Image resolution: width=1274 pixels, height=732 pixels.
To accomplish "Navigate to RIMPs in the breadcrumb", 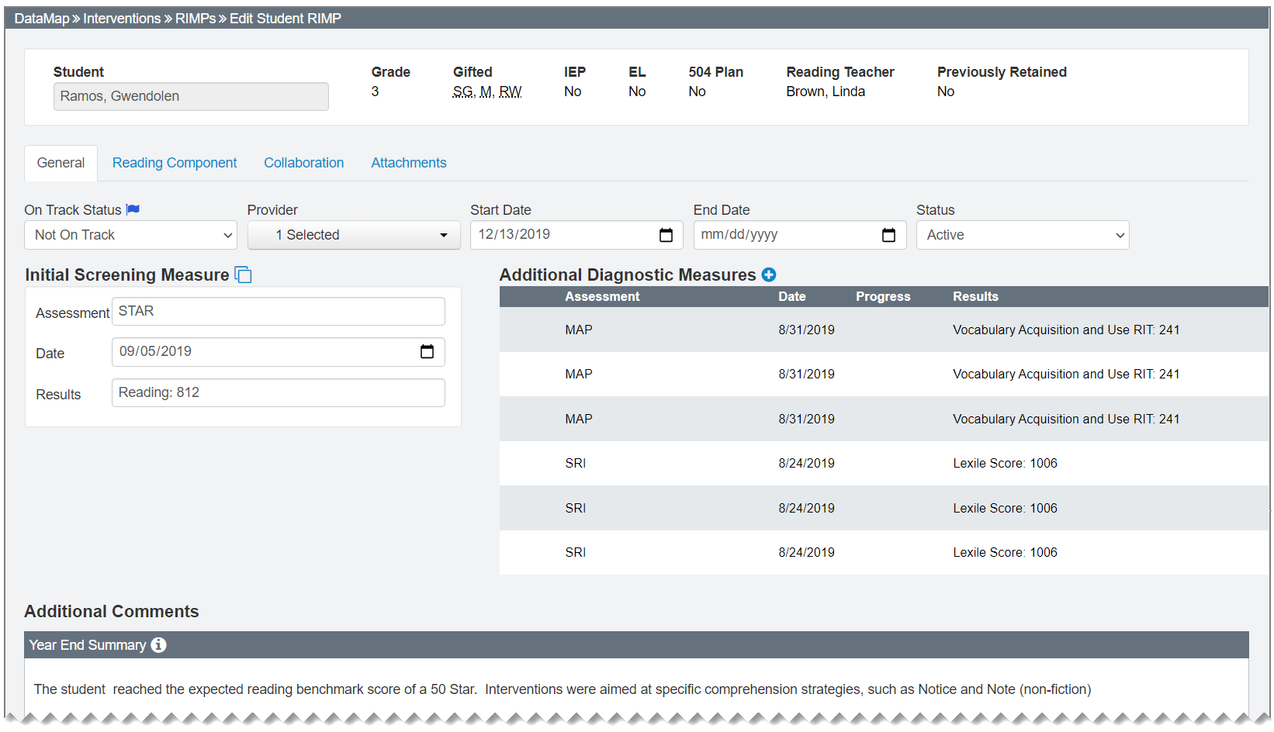I will point(195,19).
